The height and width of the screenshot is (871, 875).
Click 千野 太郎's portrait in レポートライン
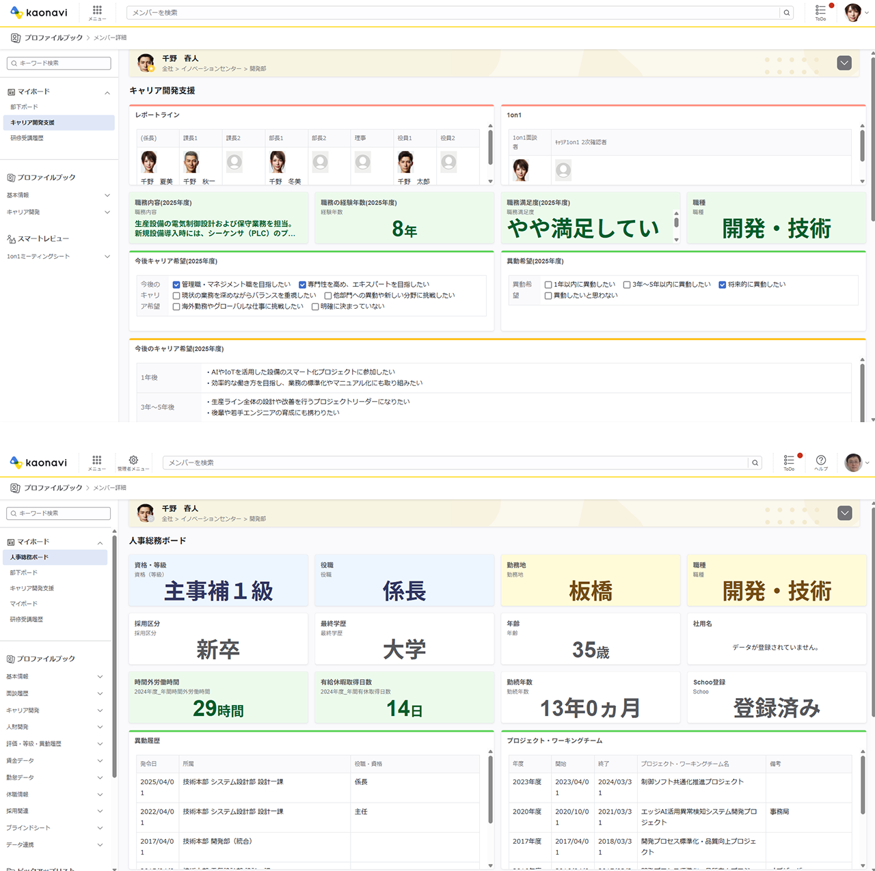pos(405,162)
